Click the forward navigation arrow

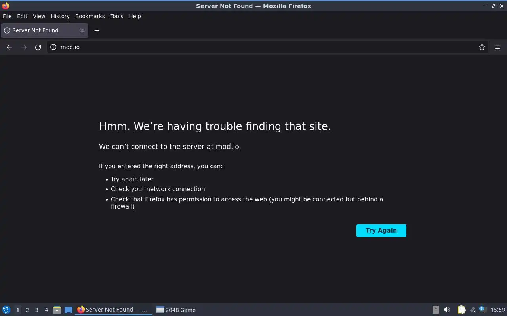click(24, 47)
